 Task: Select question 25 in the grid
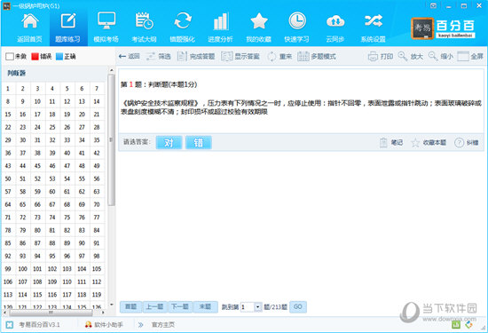(52, 127)
